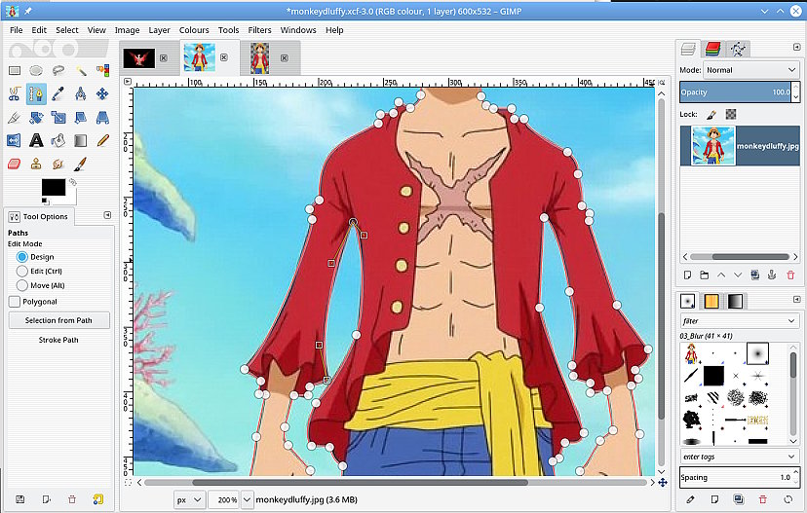Image resolution: width=807 pixels, height=513 pixels.
Task: Select the Bucket Fill tool
Action: click(x=58, y=140)
